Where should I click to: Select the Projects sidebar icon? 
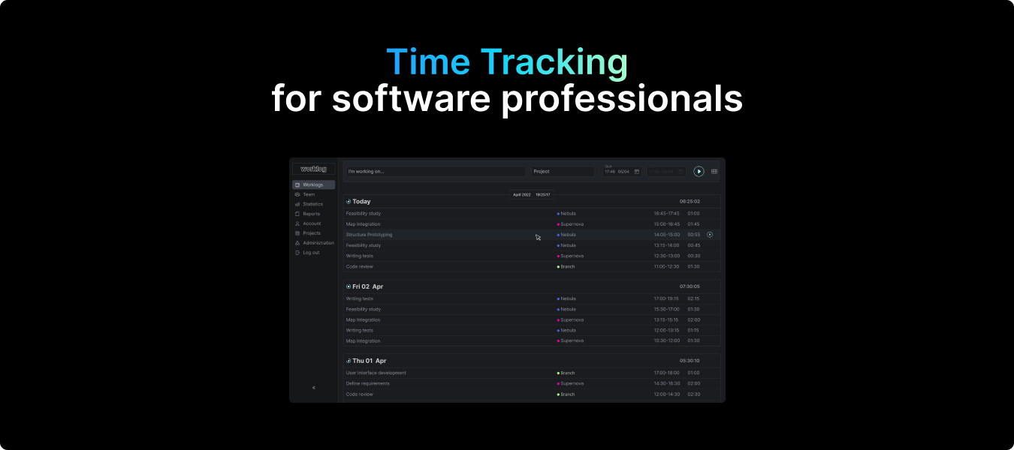(299, 232)
